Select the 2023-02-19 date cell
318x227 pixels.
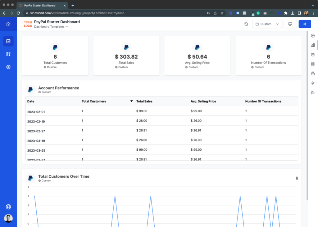click(x=36, y=122)
